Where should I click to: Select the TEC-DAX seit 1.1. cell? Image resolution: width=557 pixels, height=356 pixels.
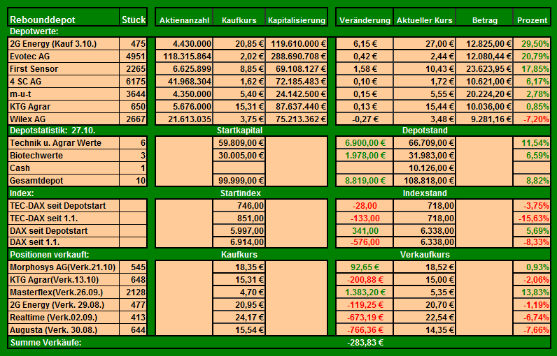(63, 218)
